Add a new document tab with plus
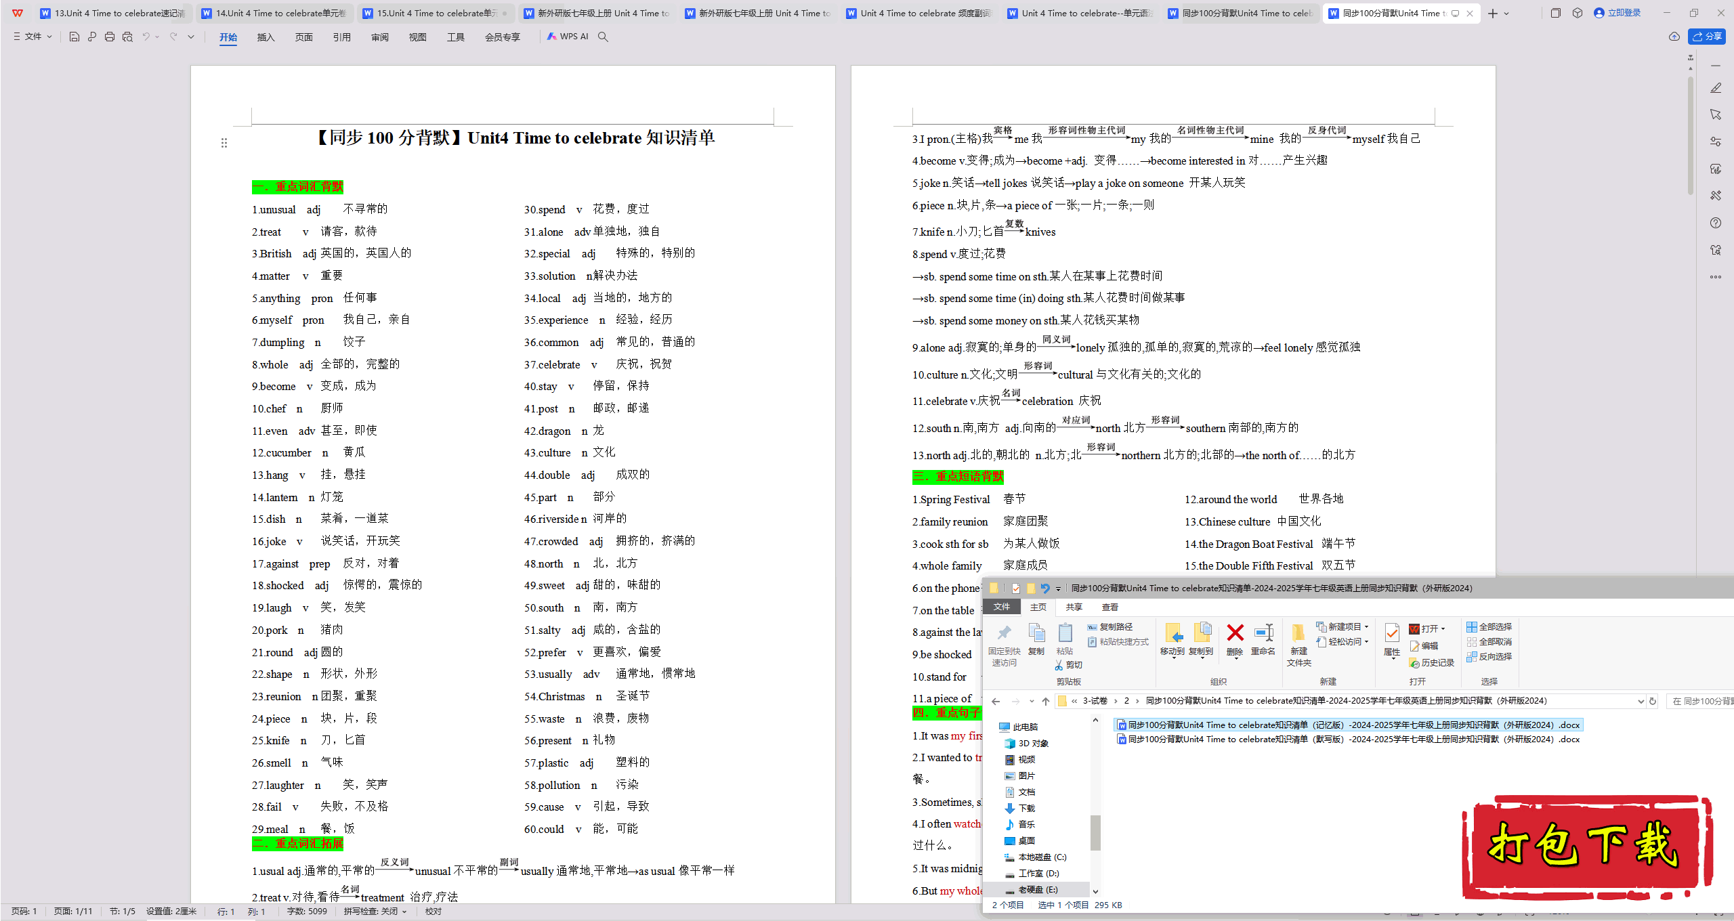This screenshot has height=921, width=1734. [1493, 14]
